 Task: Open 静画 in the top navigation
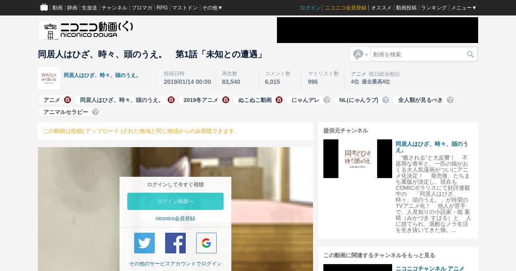click(x=72, y=8)
